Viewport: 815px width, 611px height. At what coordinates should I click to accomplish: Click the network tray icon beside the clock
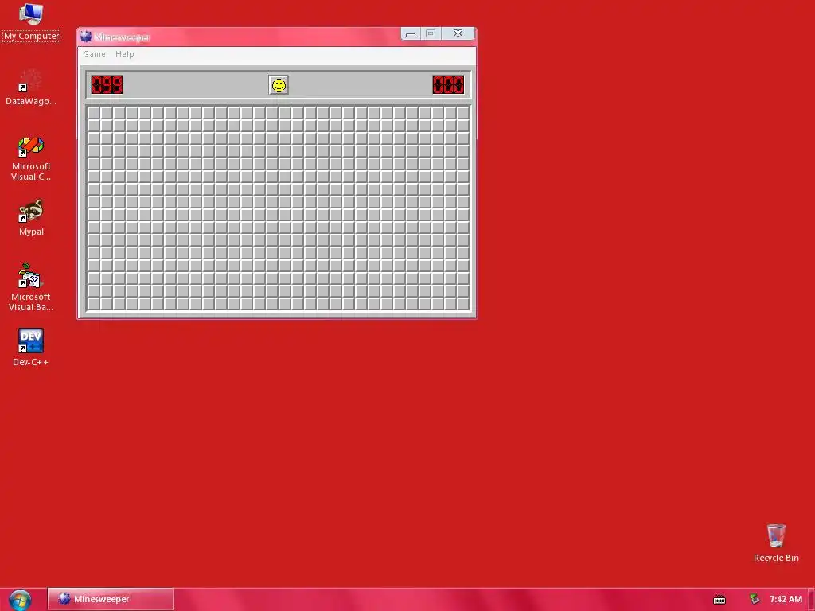point(755,599)
